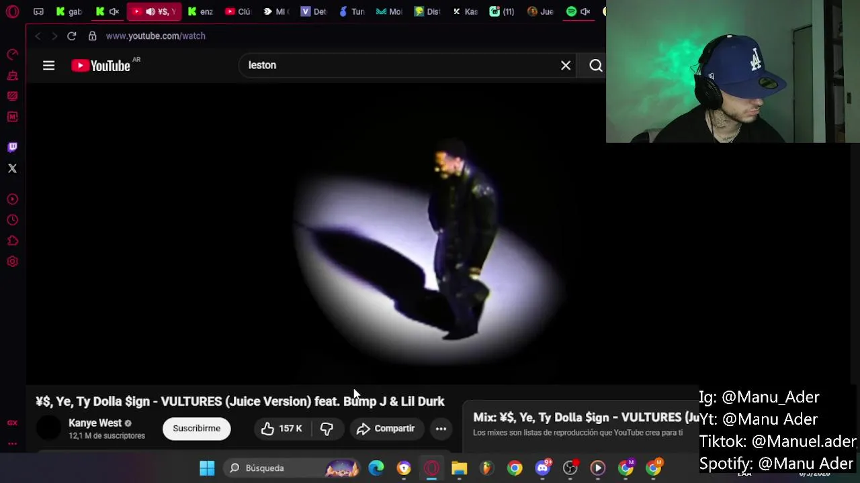This screenshot has width=860, height=483.
Task: Open Extensions cube icon in sidebar
Action: pyautogui.click(x=12, y=241)
